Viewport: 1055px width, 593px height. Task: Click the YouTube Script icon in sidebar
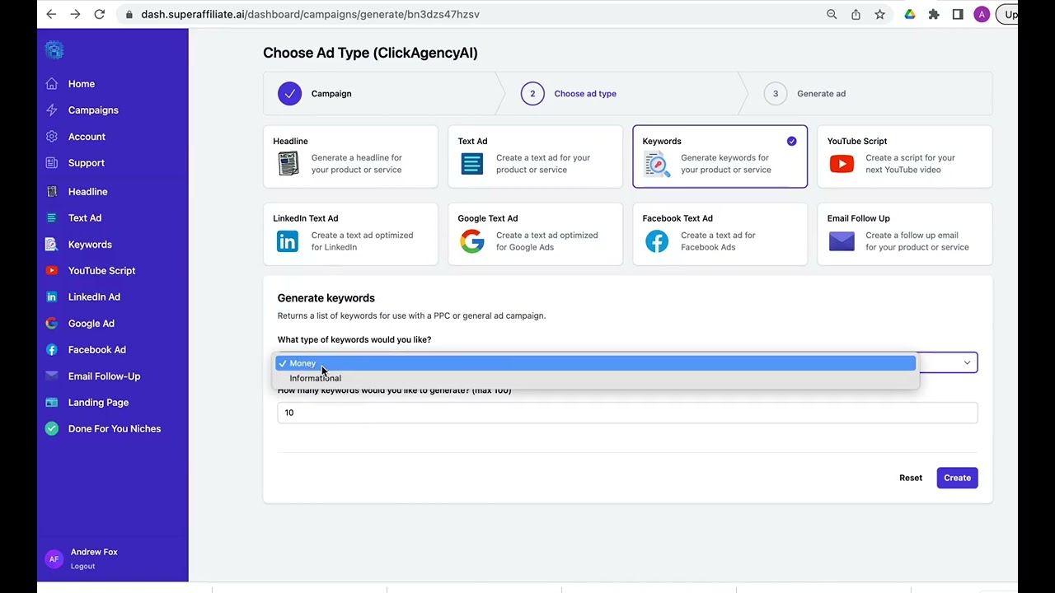click(x=52, y=271)
